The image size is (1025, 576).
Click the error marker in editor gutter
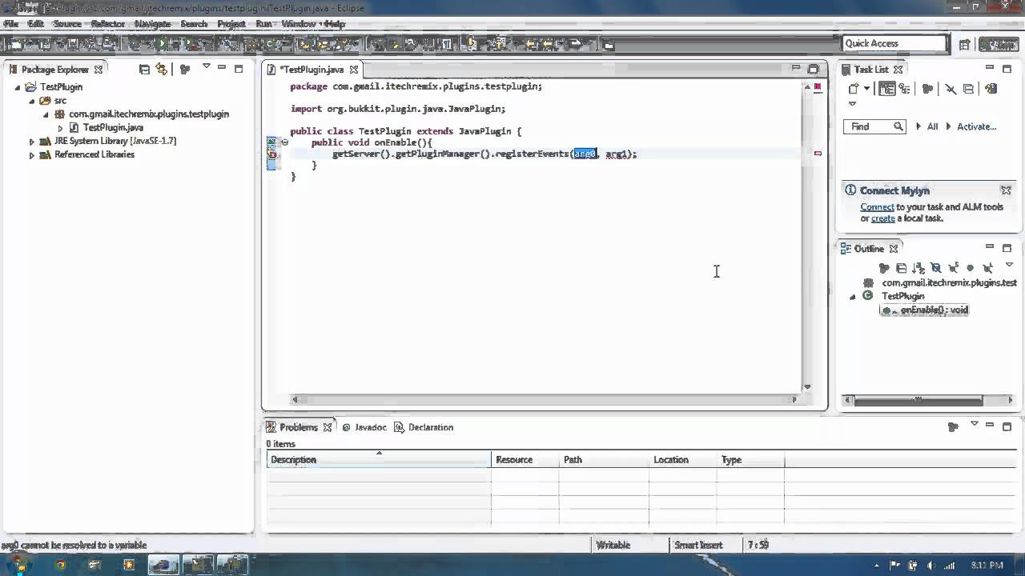pyautogui.click(x=271, y=154)
